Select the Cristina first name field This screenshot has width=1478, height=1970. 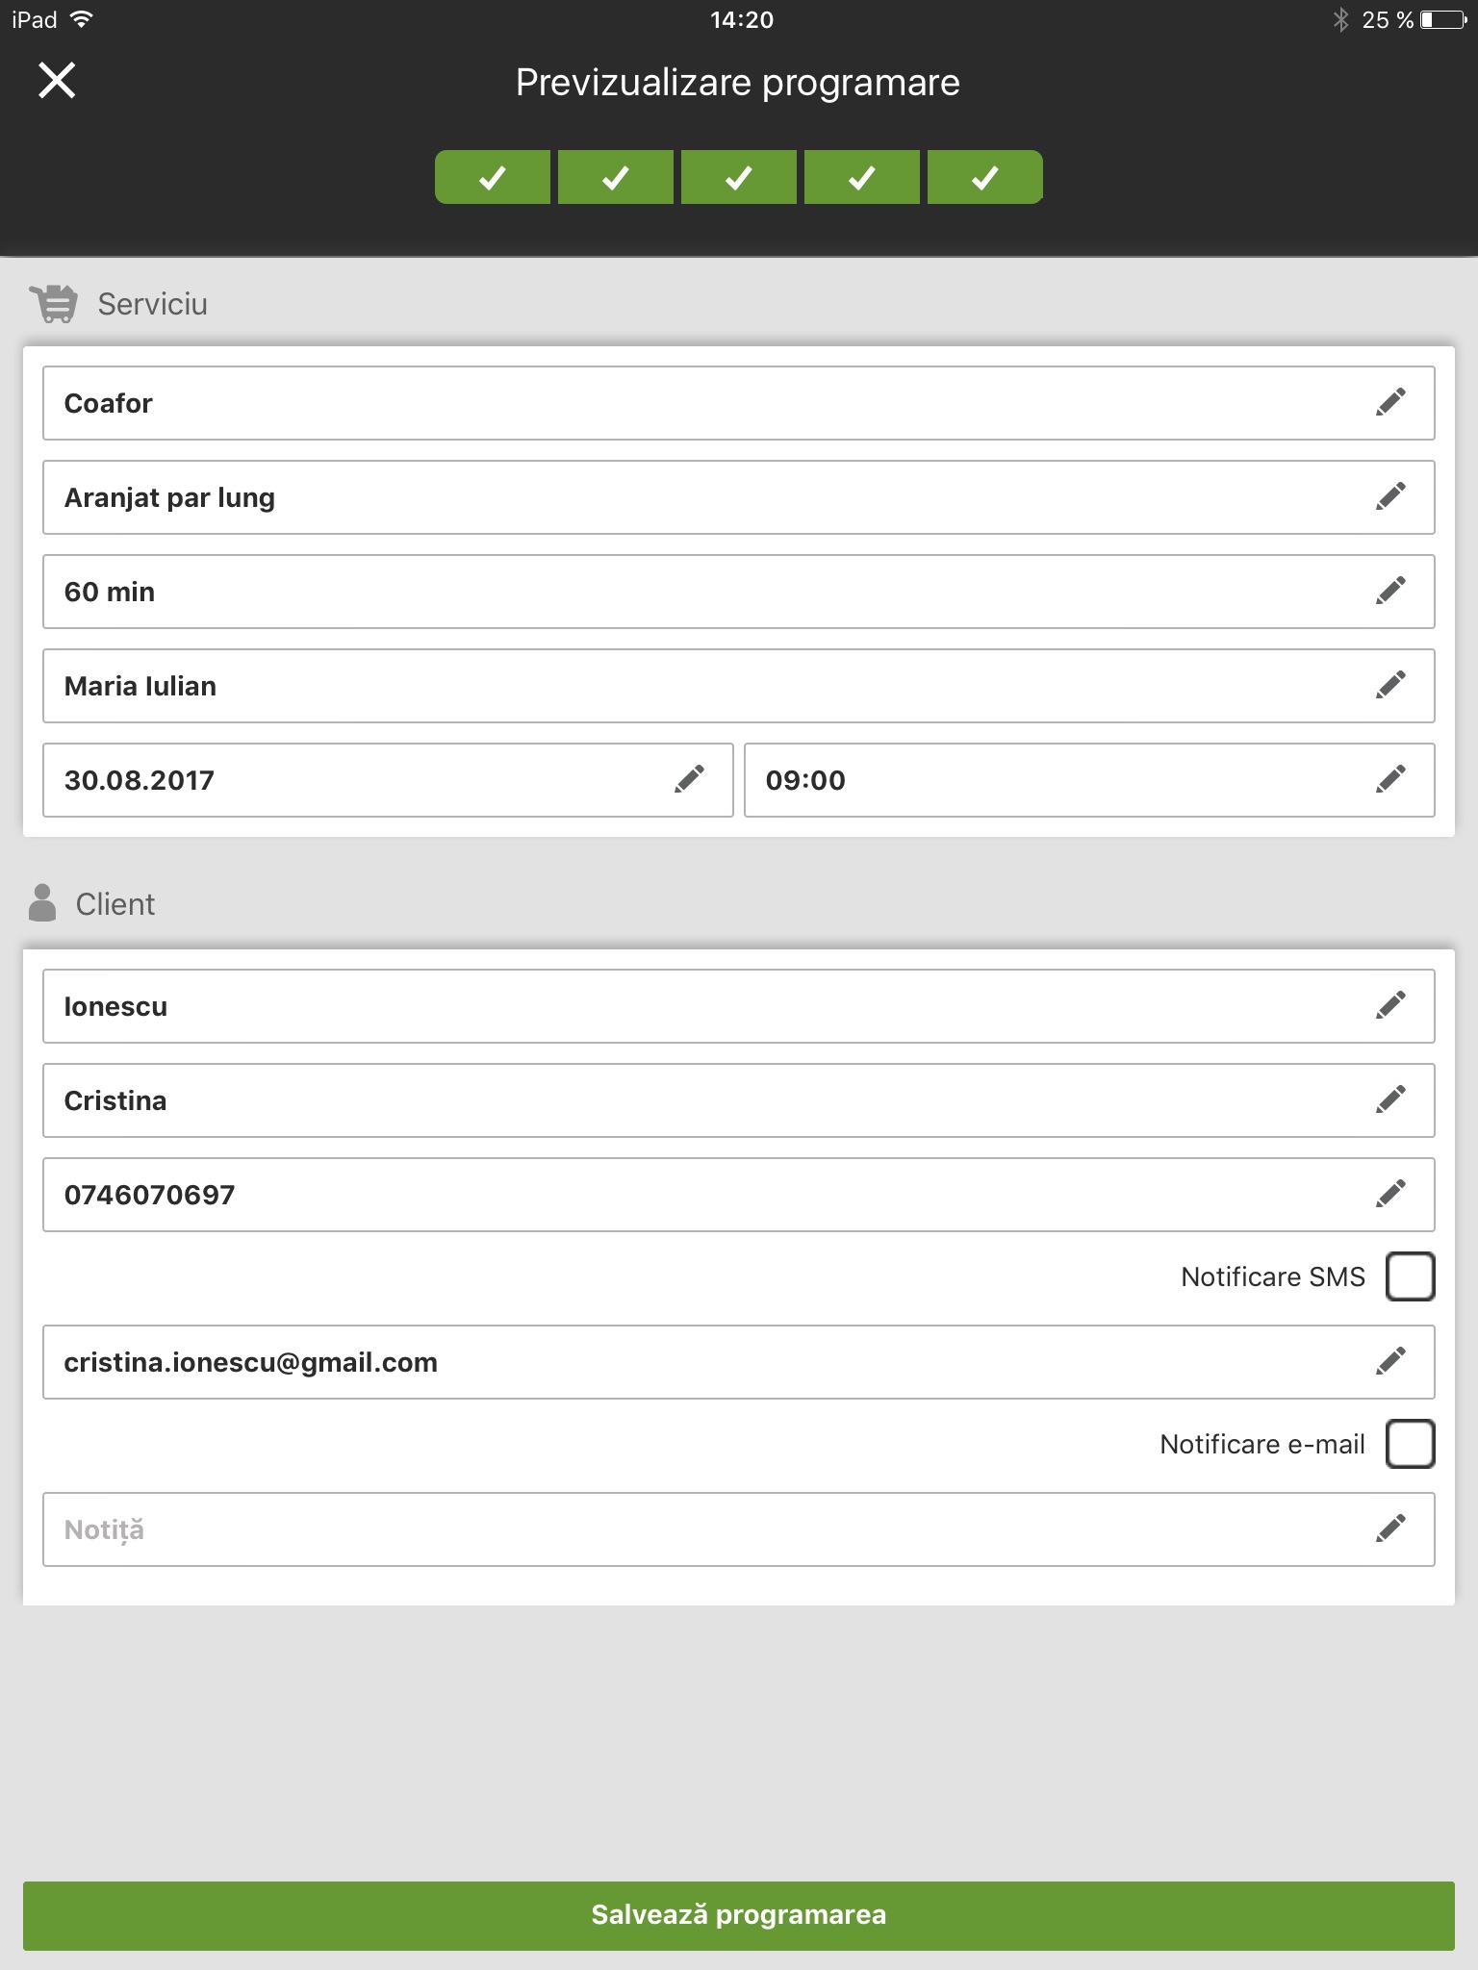[739, 1100]
